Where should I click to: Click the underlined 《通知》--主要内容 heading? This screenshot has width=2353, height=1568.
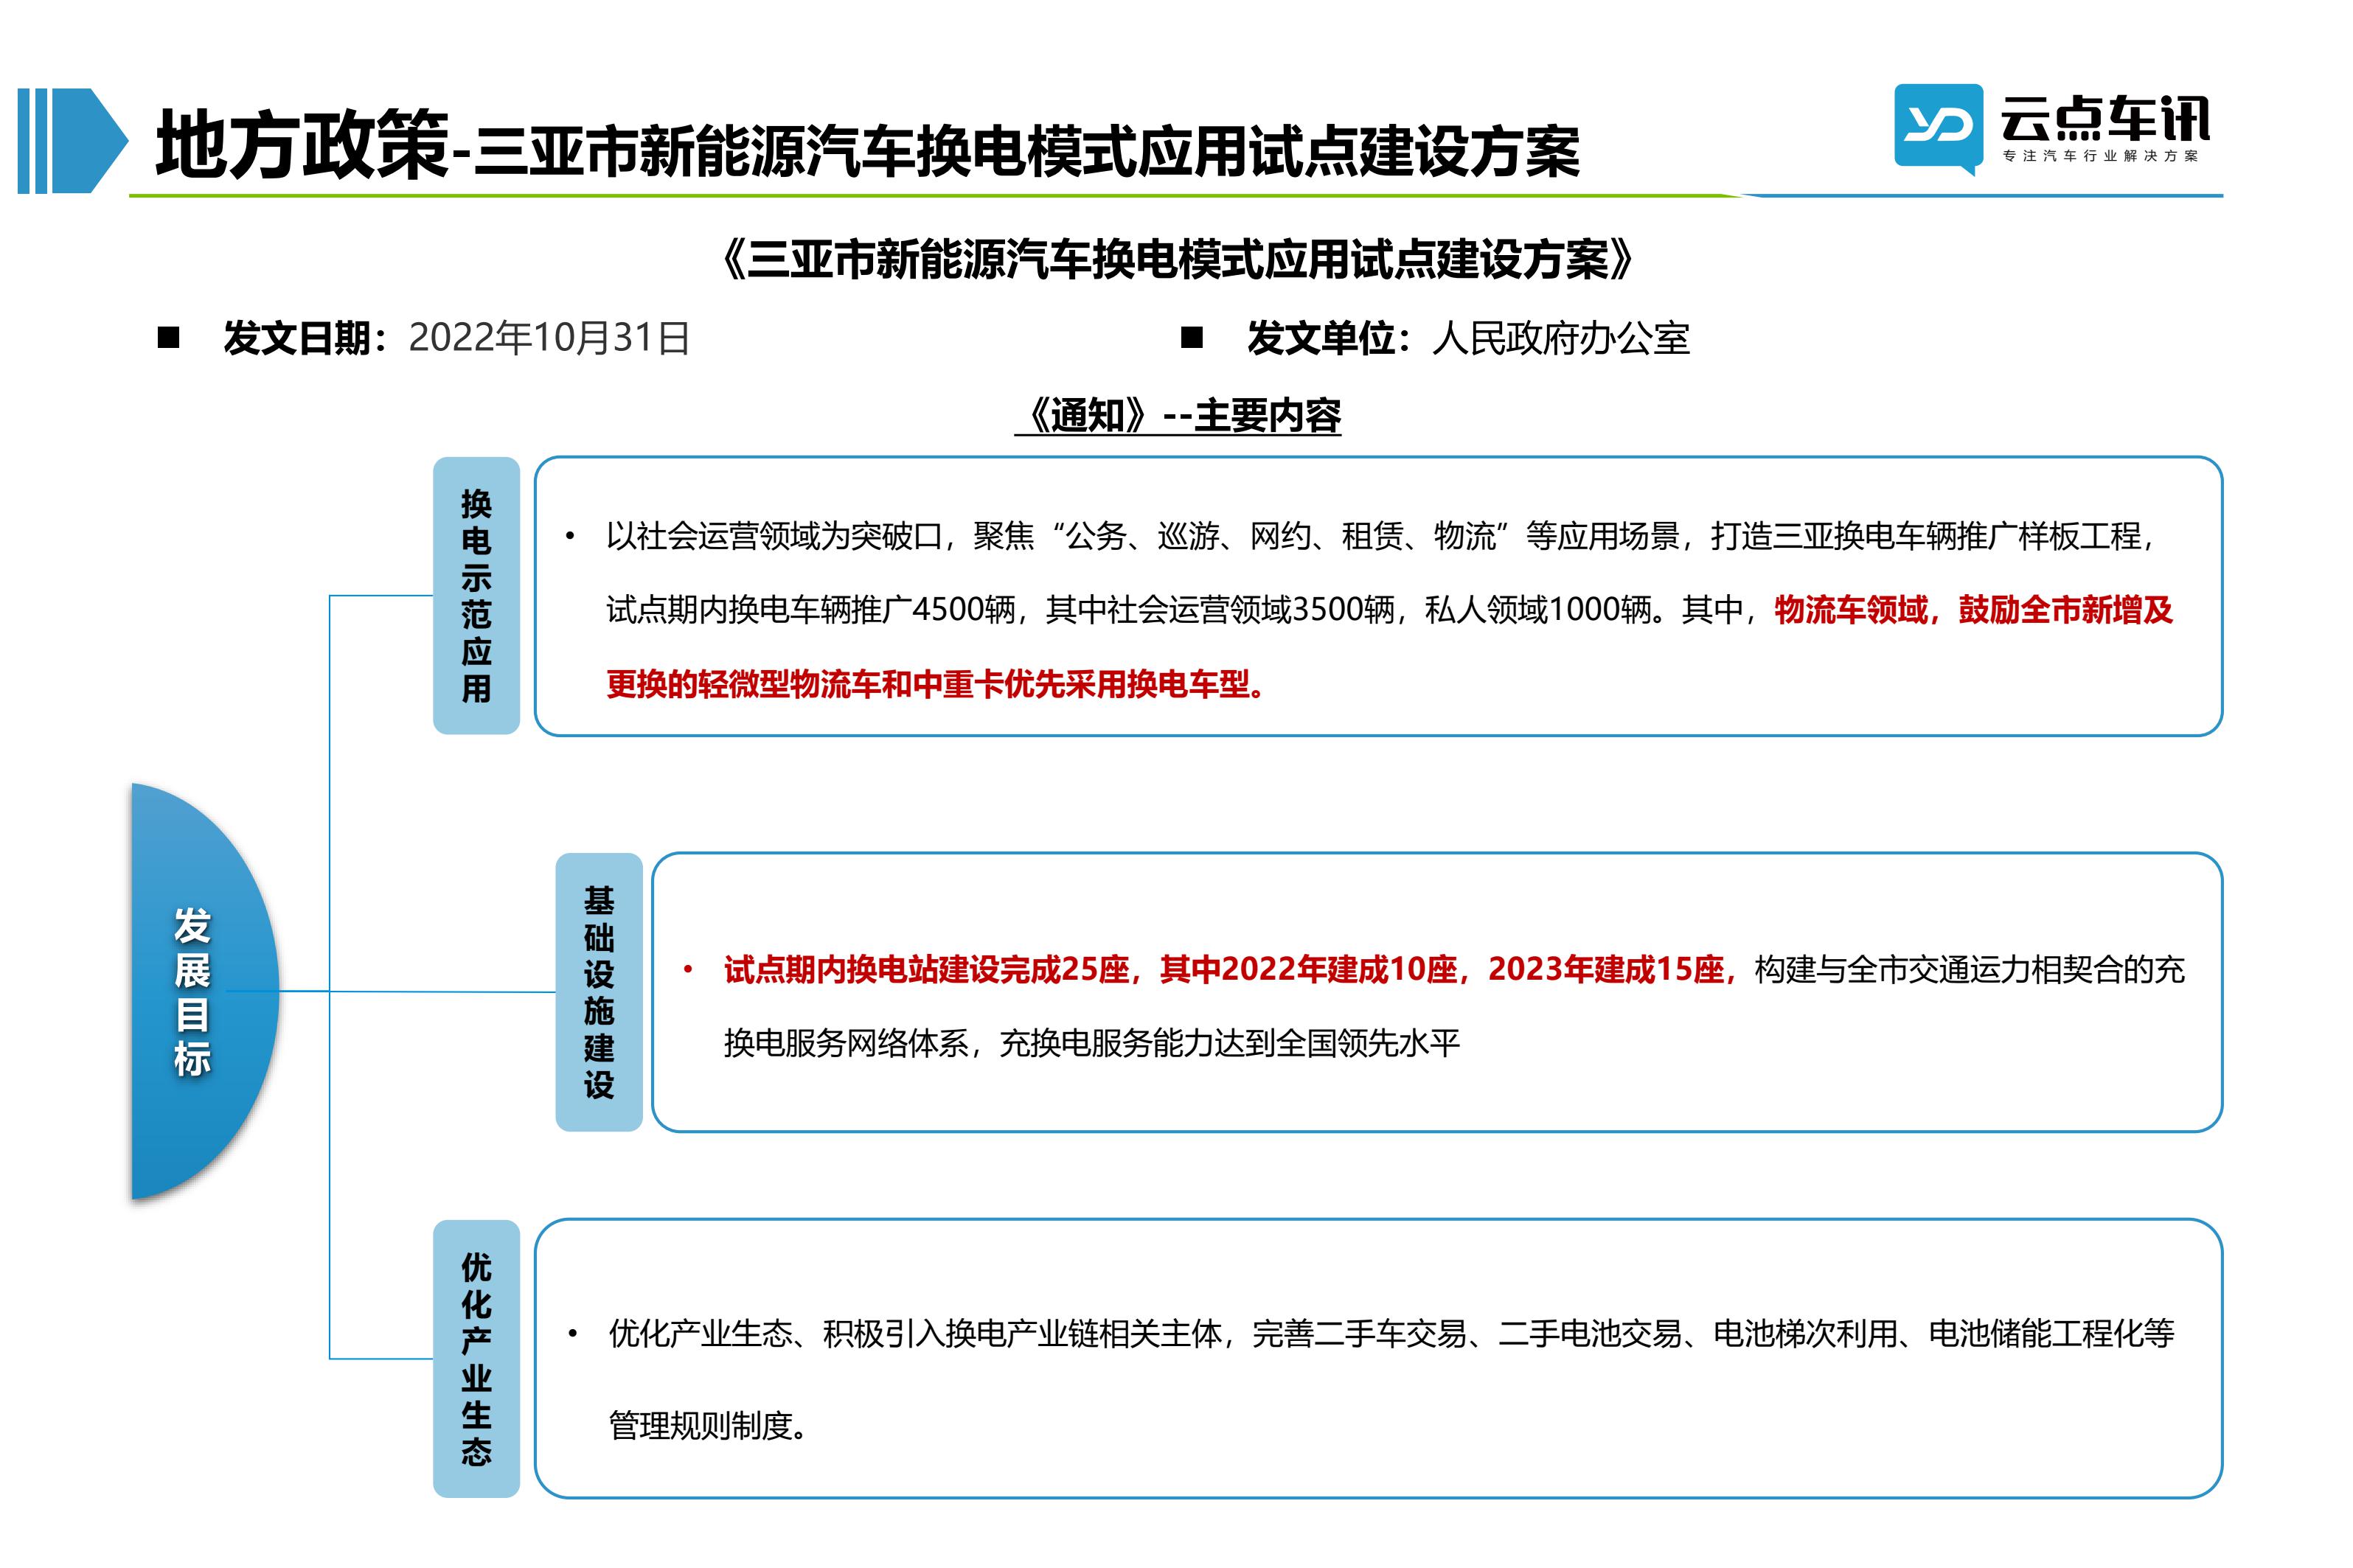[x=1177, y=415]
